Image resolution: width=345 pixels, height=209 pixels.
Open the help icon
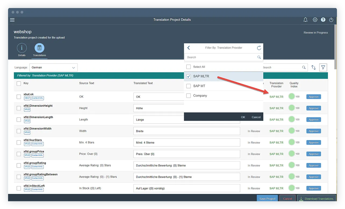pyautogui.click(x=323, y=20)
